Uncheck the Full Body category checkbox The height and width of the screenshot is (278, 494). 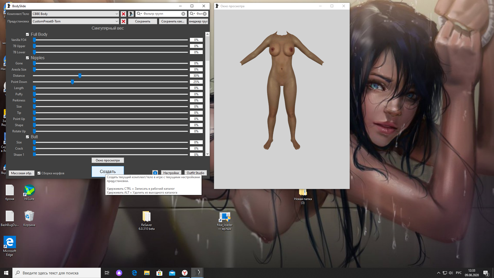click(28, 34)
